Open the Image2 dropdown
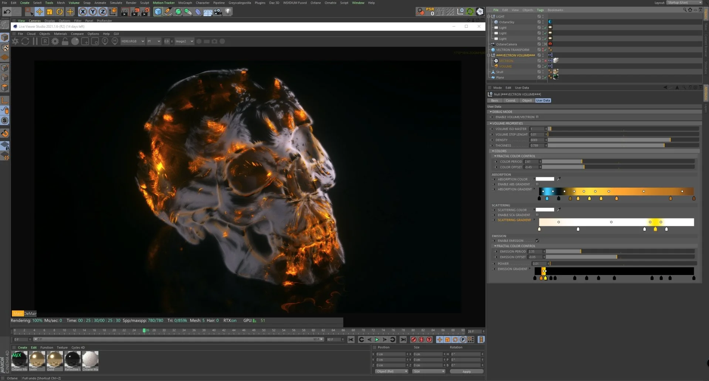Viewport: 709px width, 381px height. [x=184, y=41]
